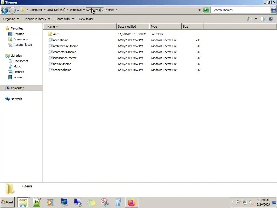
Task: Sort by the Type column header
Action: (x=165, y=27)
